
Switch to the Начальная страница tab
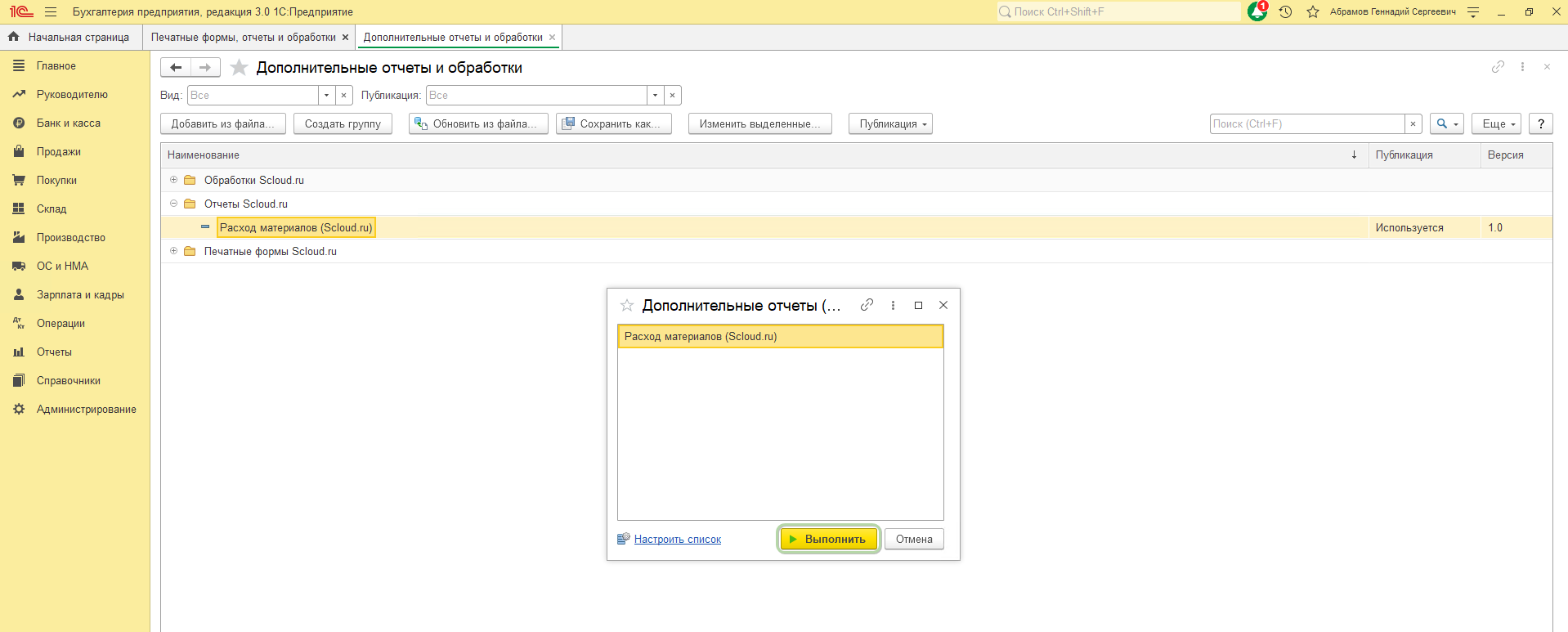71,38
